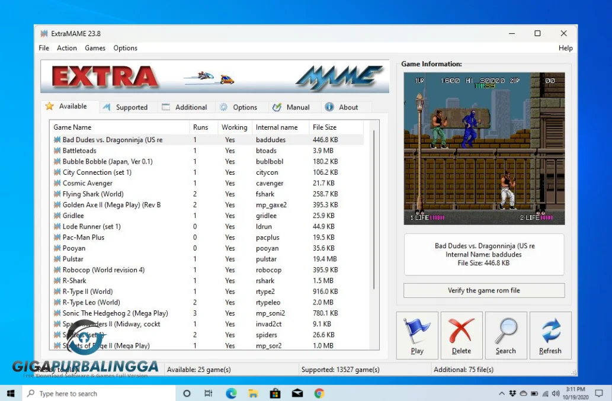Sort list by Runs column header
The width and height of the screenshot is (612, 401).
click(203, 127)
